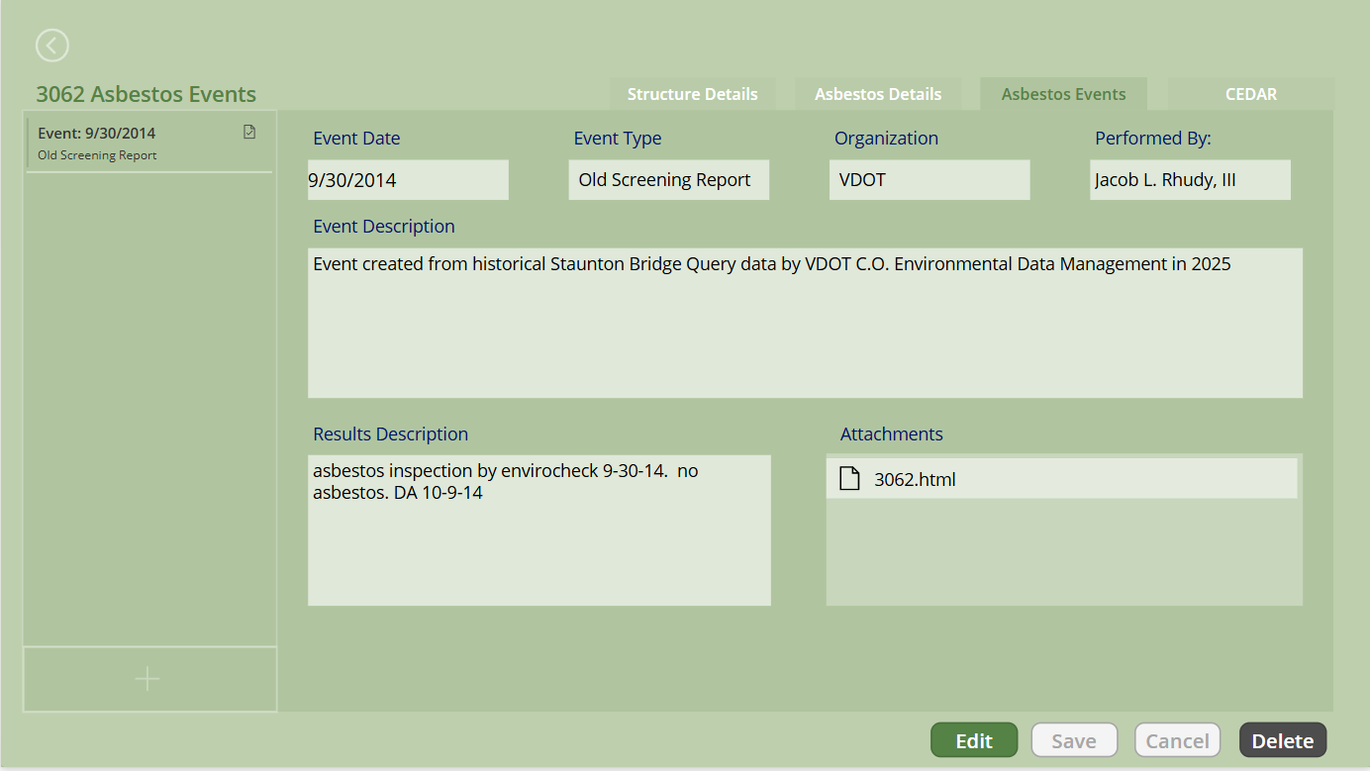The height and width of the screenshot is (771, 1370).
Task: Click the 'Results Description' label
Action: (390, 434)
